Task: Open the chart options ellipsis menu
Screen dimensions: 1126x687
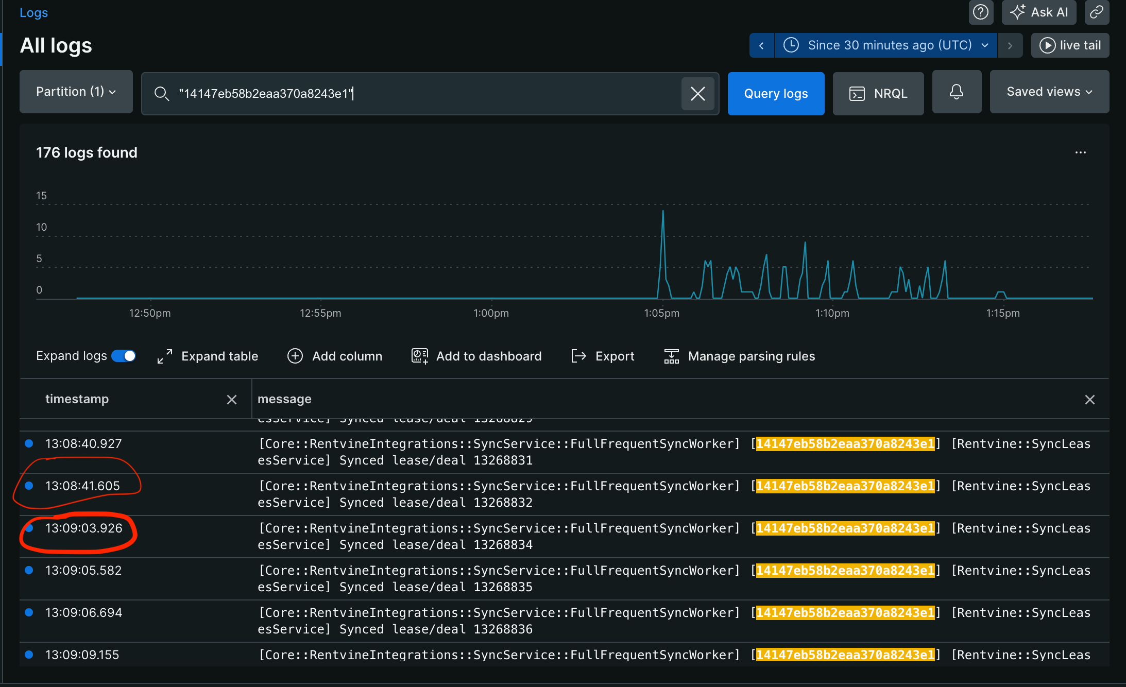Action: coord(1080,152)
